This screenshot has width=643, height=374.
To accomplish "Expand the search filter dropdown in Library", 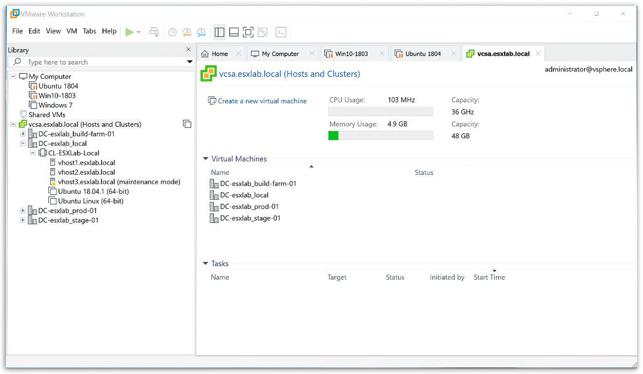I will pyautogui.click(x=189, y=62).
